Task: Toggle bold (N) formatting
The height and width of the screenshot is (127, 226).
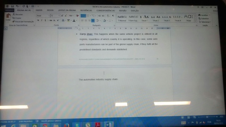Action: click(38, 21)
